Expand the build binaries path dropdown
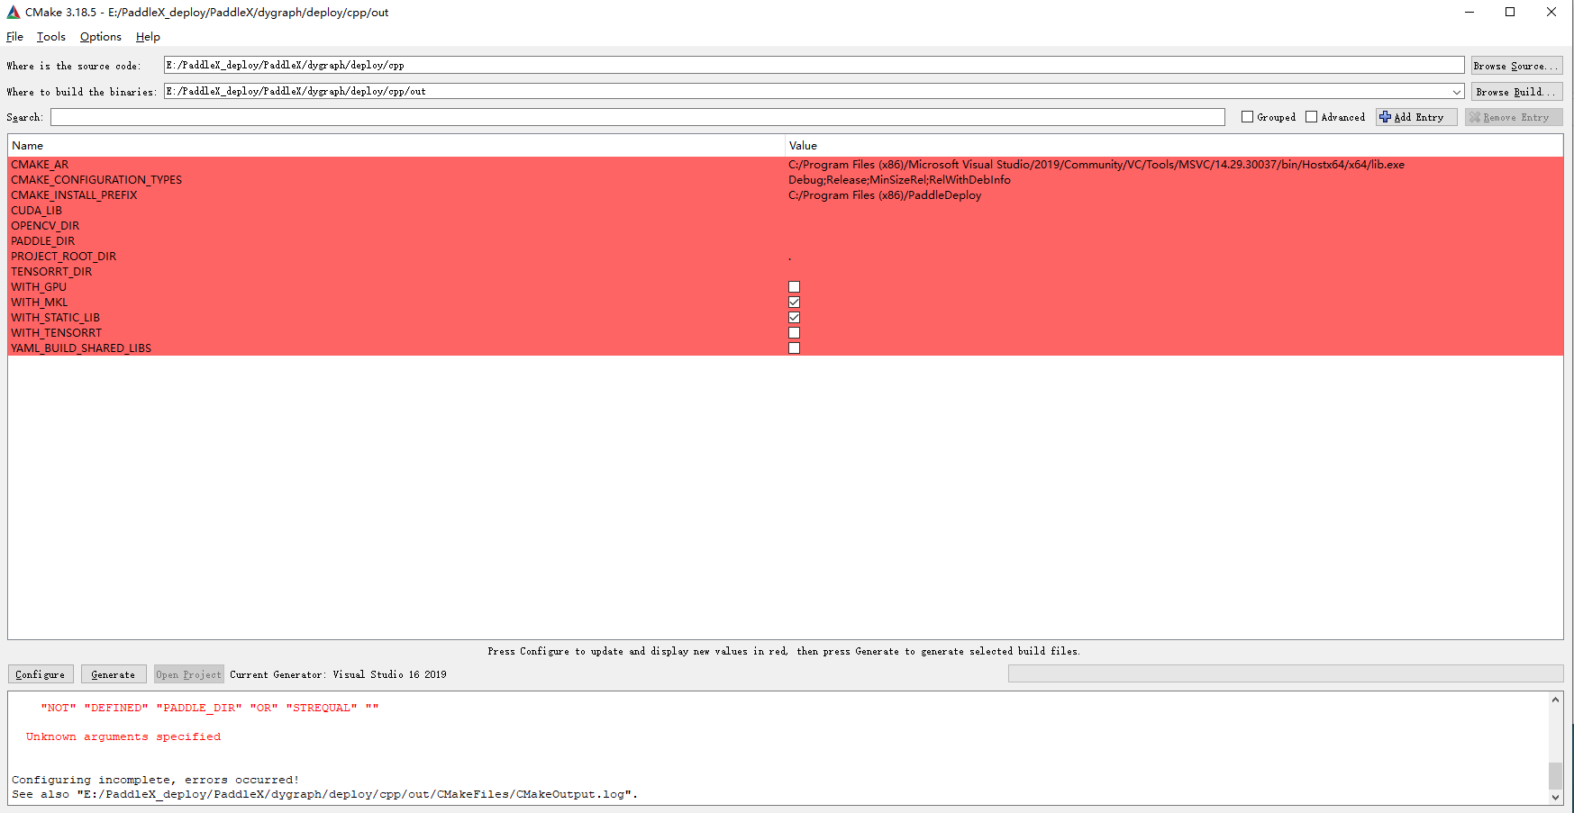The height and width of the screenshot is (813, 1574). (1456, 92)
